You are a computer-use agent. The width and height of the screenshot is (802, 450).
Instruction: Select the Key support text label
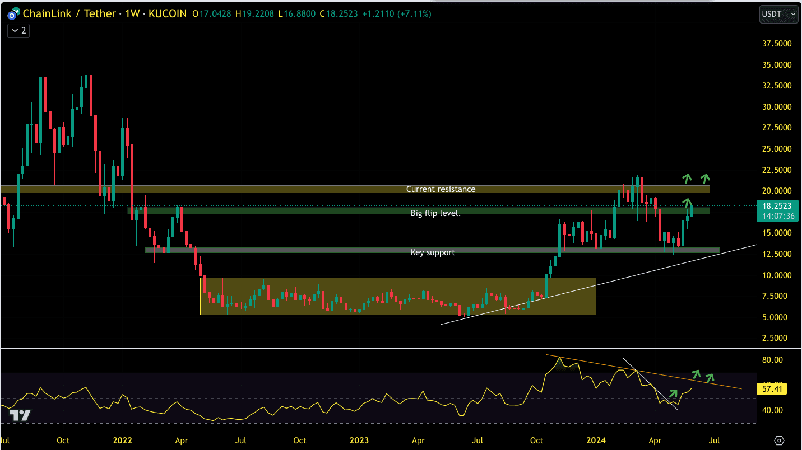pos(433,252)
